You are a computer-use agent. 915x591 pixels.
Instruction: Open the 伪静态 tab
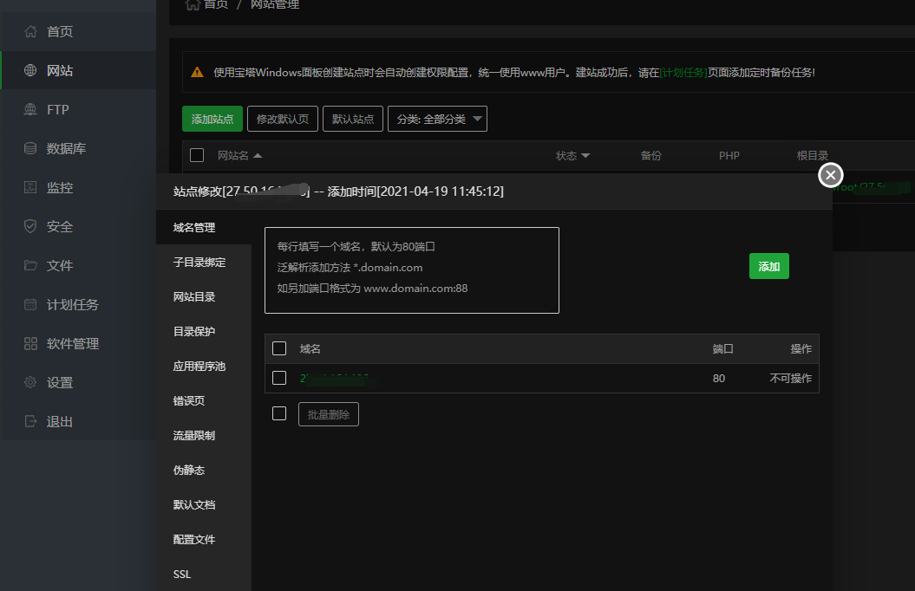[x=204, y=471]
